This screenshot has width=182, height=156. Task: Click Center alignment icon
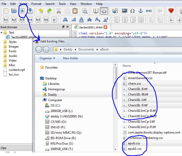[125, 20]
